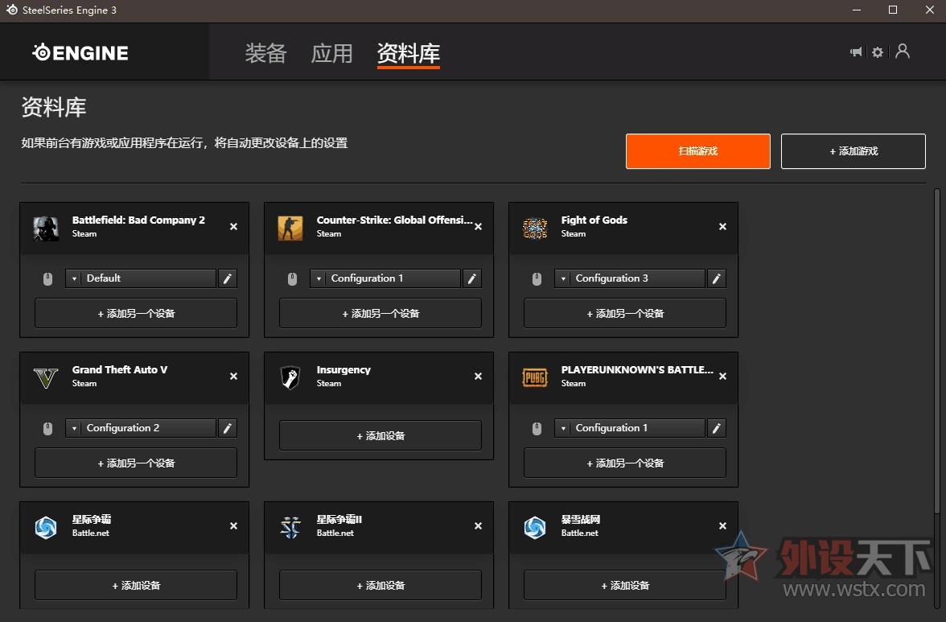Viewport: 946px width, 622px height.
Task: Open the Configuration 1 dropdown for PUBG
Action: (x=629, y=428)
